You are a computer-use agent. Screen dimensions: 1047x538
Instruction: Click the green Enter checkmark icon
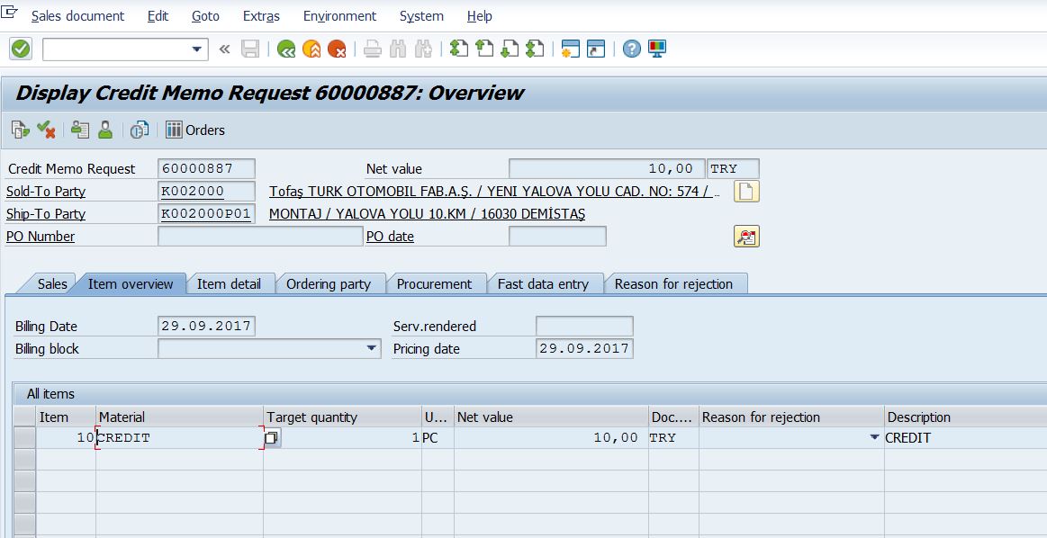[20, 48]
